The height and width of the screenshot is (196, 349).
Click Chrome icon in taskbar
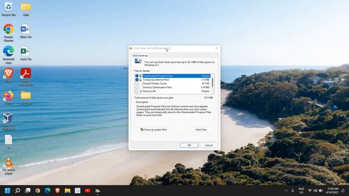(38, 191)
